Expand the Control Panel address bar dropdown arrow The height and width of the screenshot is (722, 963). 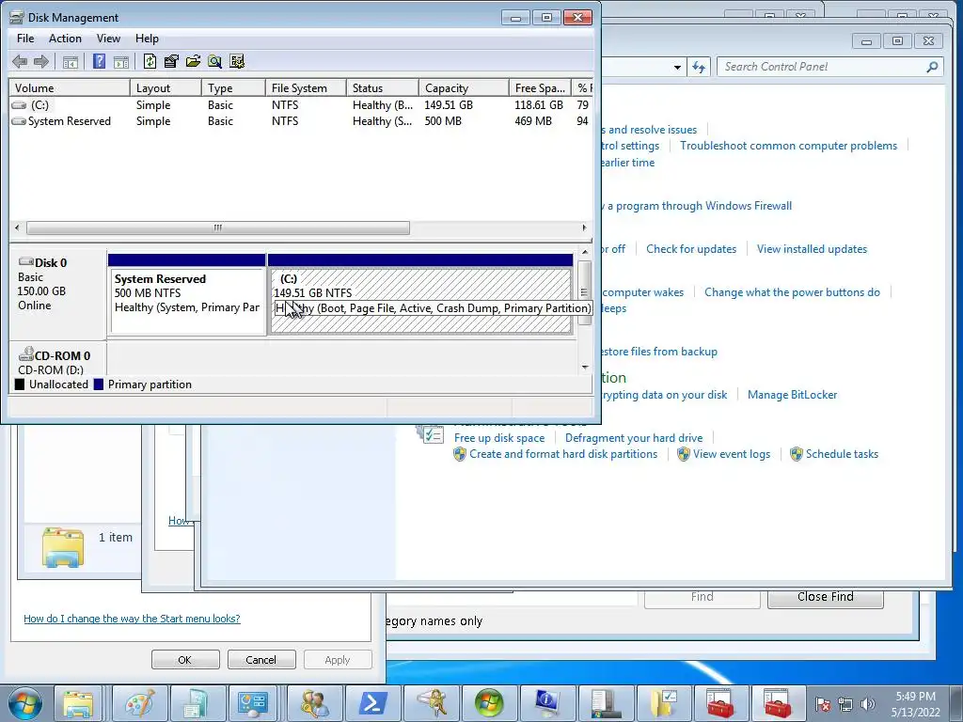677,67
